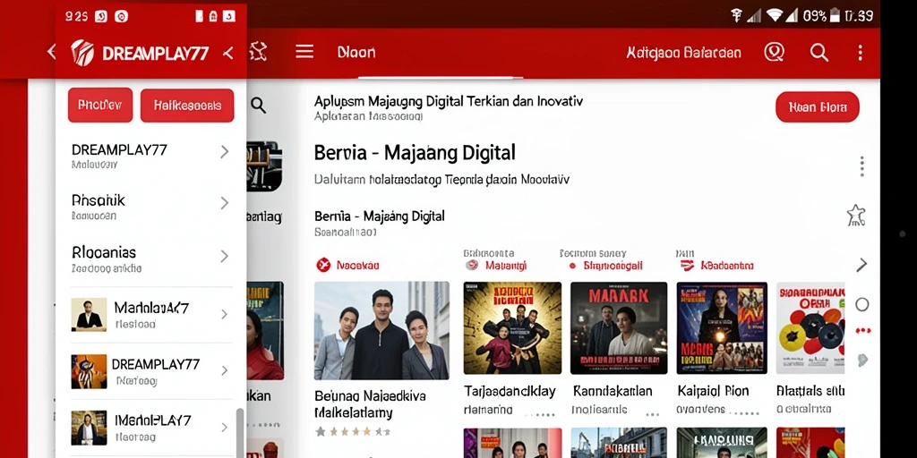The height and width of the screenshot is (458, 917).
Task: Select the Dlaorl tab
Action: (x=356, y=53)
